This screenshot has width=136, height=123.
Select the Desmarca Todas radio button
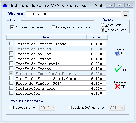102,30
